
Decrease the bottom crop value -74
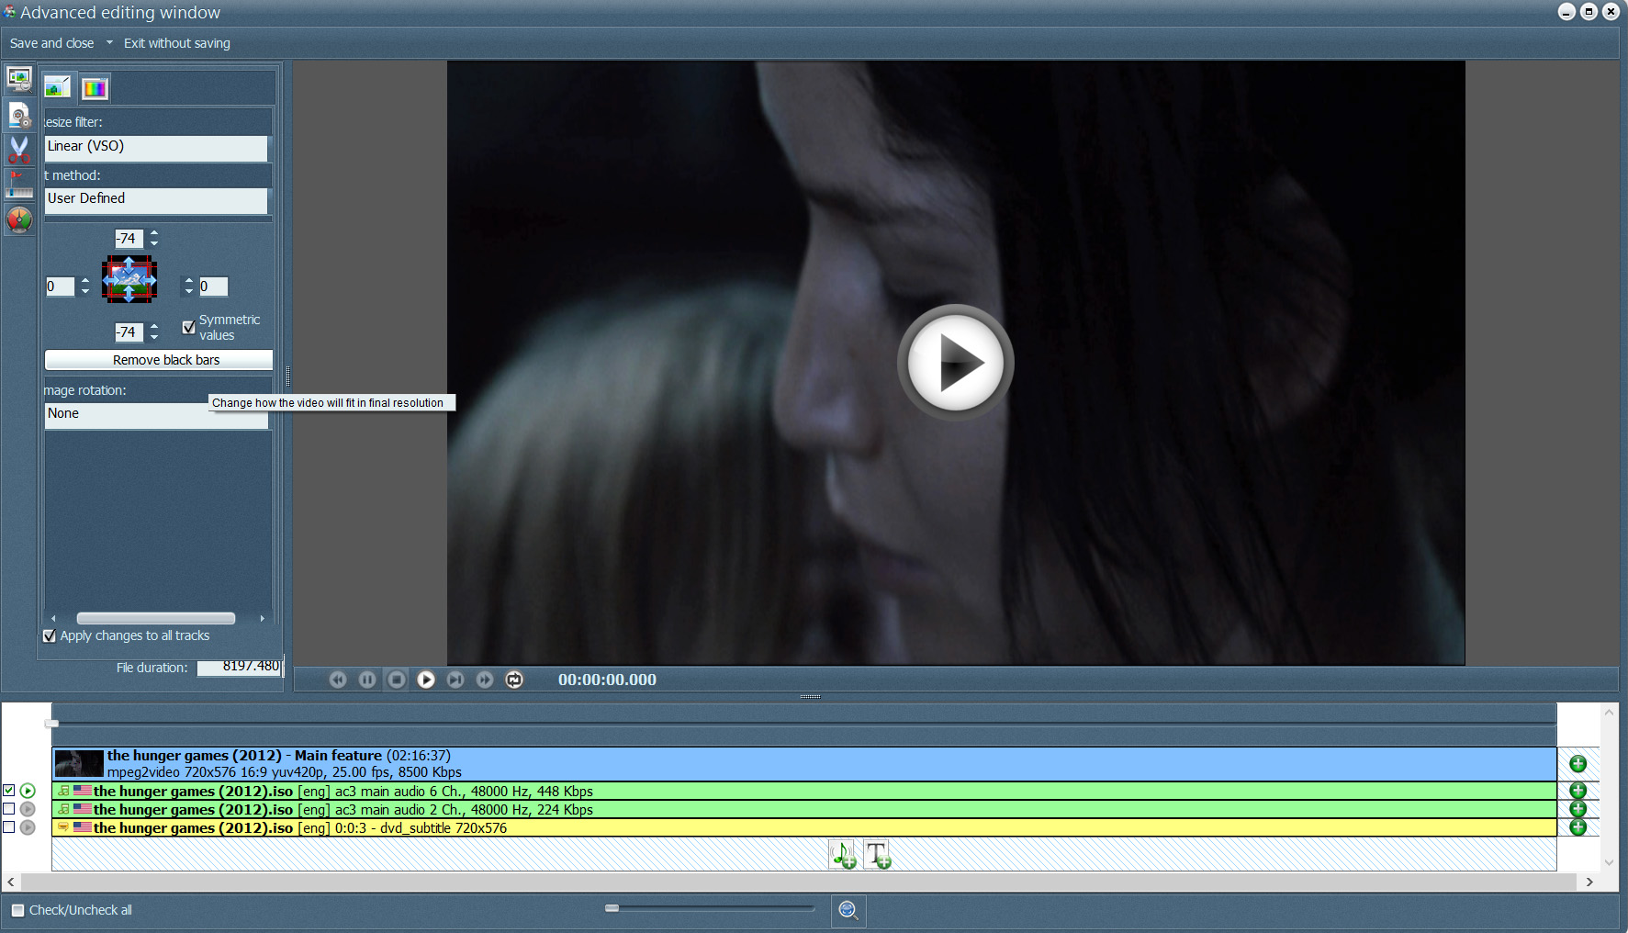coord(154,337)
